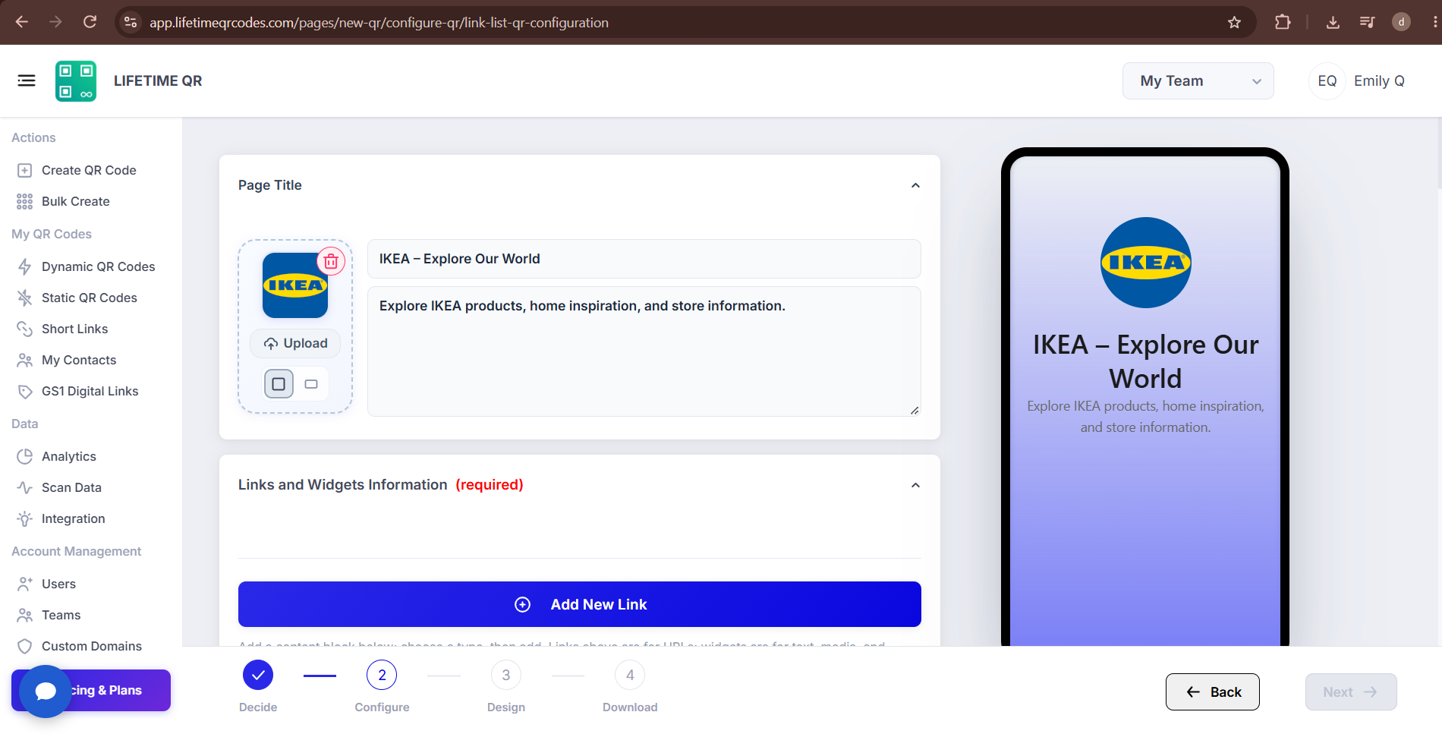View site information icon in address bar
Image resolution: width=1442 pixels, height=734 pixels.
[131, 22]
